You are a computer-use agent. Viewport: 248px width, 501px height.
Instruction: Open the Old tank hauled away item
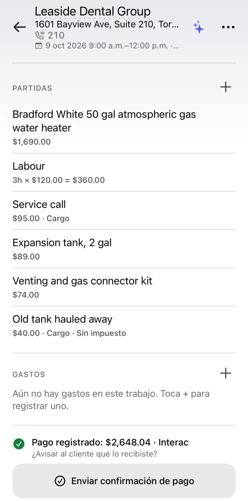point(124,326)
